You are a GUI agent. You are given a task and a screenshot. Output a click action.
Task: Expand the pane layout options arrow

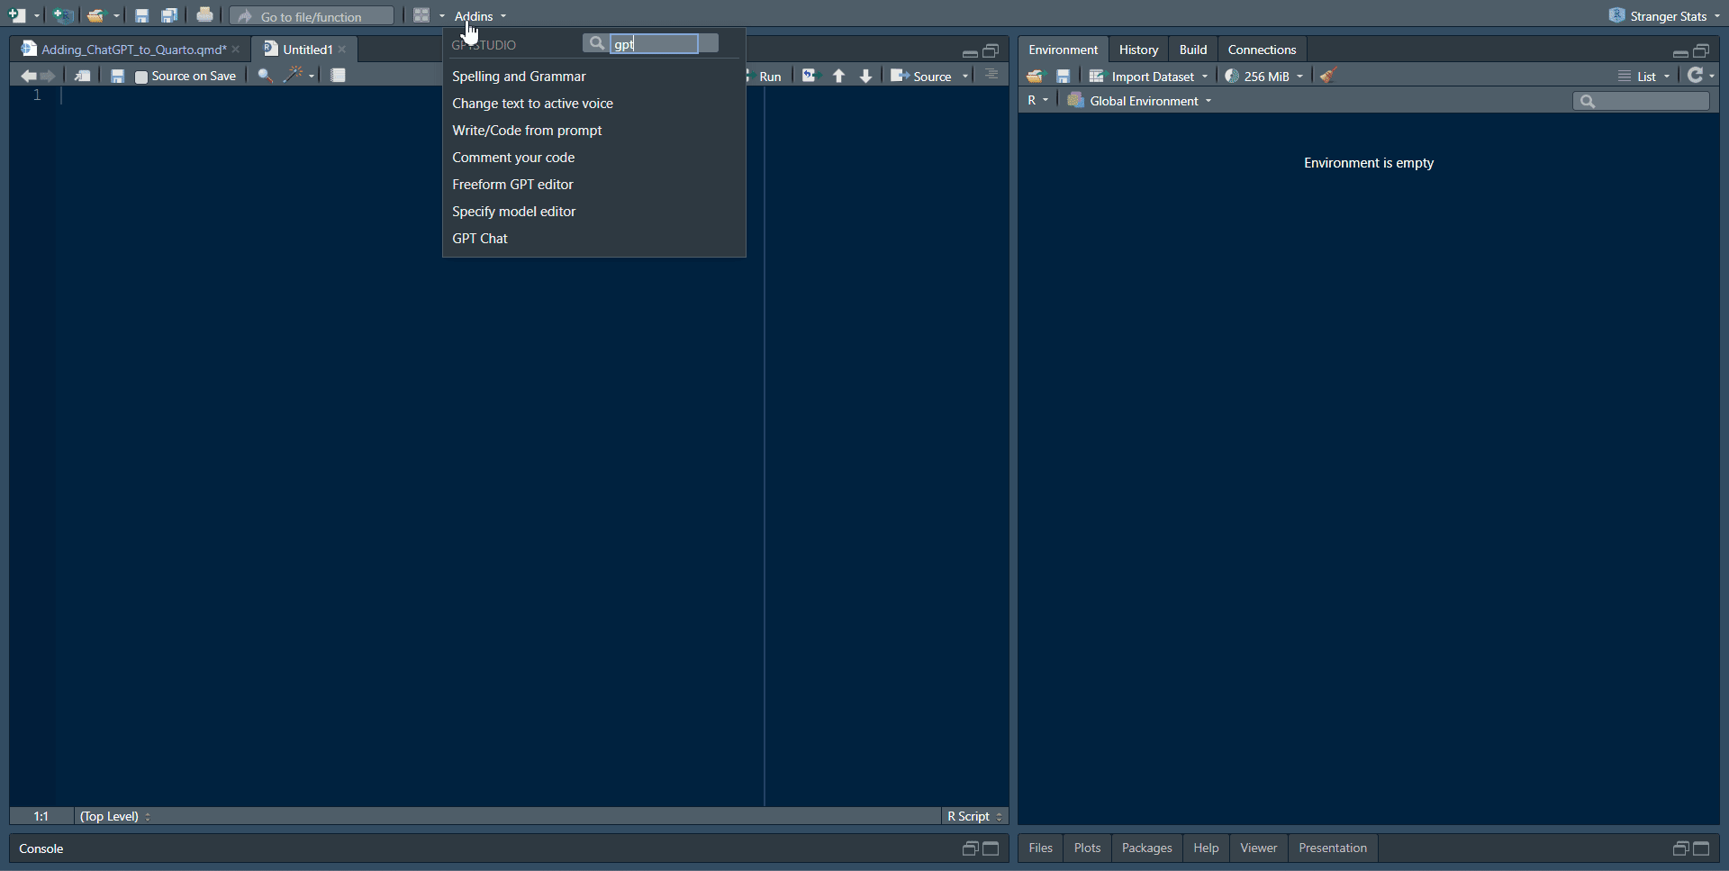(442, 16)
